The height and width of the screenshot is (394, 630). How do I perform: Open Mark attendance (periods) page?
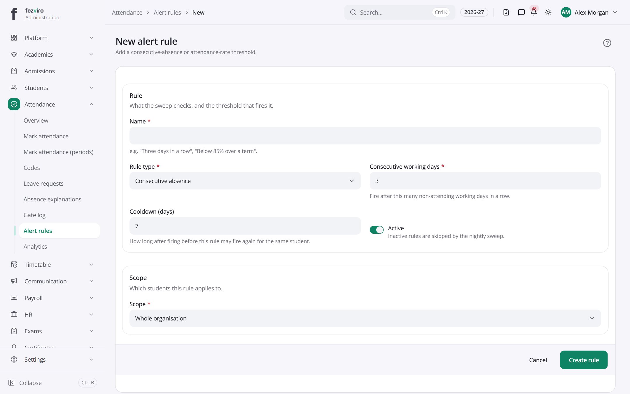click(59, 152)
